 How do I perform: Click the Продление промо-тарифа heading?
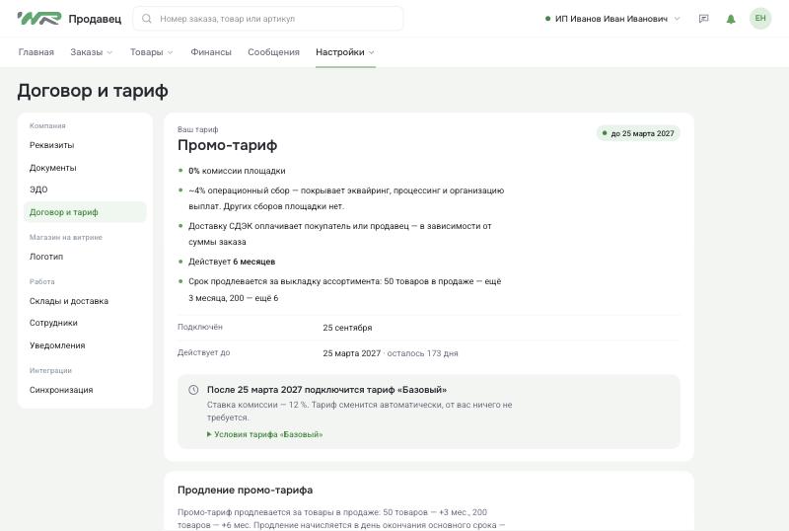click(x=245, y=490)
